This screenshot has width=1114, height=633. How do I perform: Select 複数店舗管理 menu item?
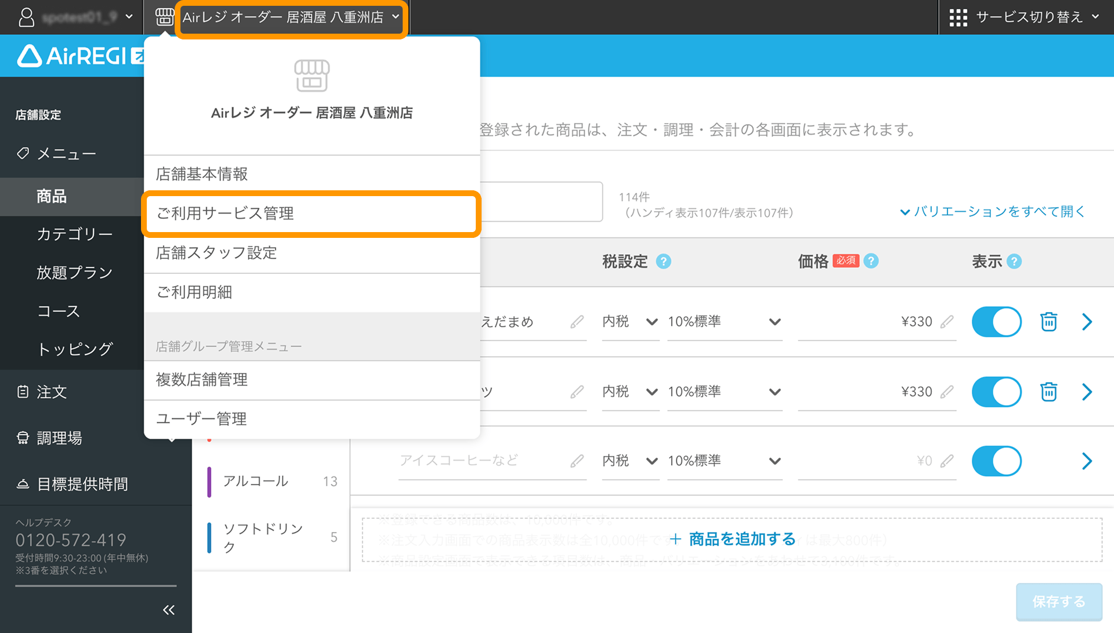click(312, 380)
